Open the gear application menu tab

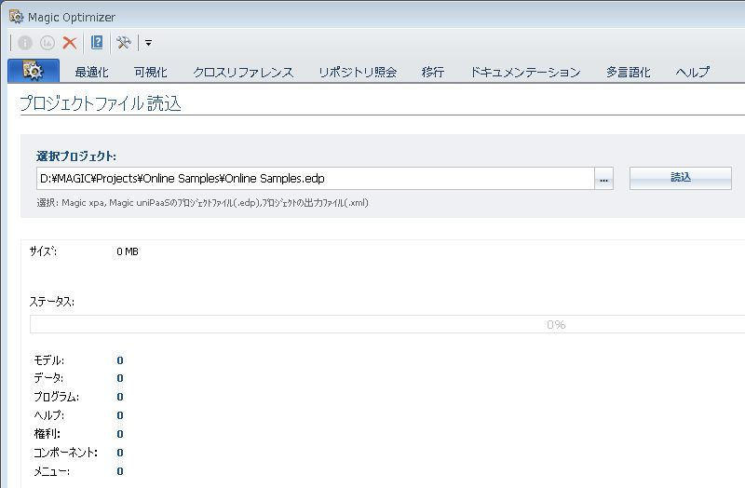click(x=33, y=71)
